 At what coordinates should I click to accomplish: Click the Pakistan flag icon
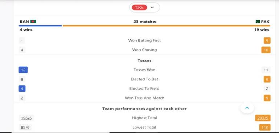point(258,22)
